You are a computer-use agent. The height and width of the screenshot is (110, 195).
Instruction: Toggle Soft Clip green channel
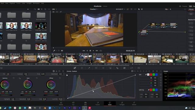coord(154,90)
